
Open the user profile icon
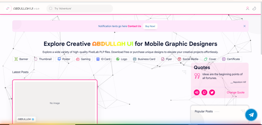[x=247, y=8]
